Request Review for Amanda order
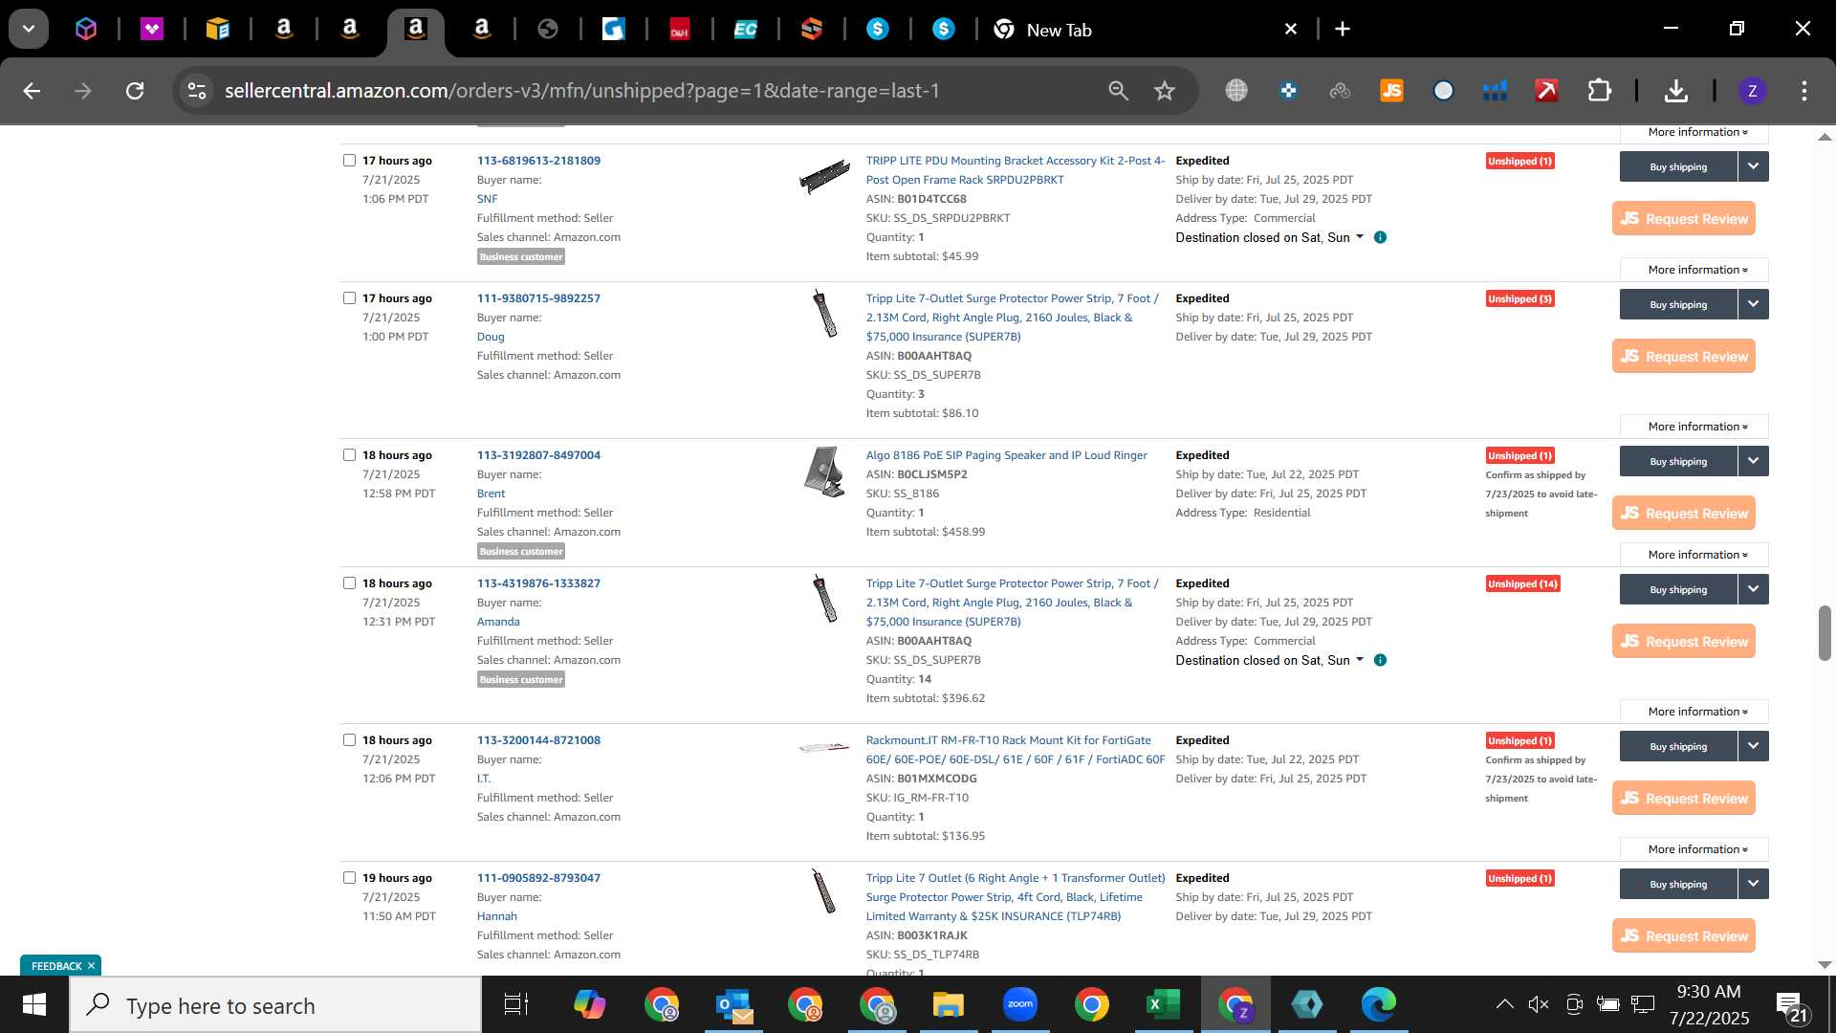This screenshot has height=1033, width=1836. (x=1684, y=641)
